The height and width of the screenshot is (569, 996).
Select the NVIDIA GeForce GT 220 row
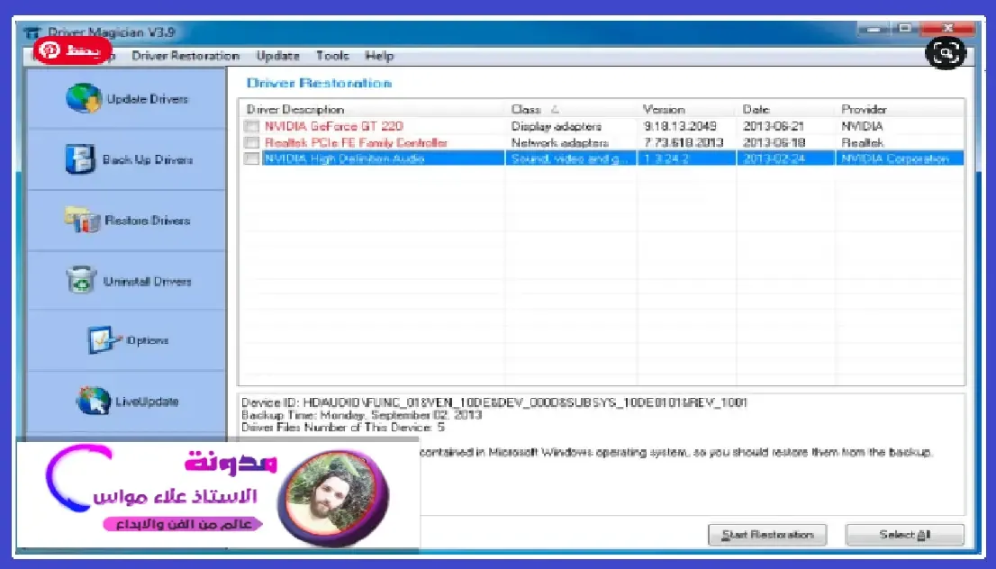coord(602,126)
